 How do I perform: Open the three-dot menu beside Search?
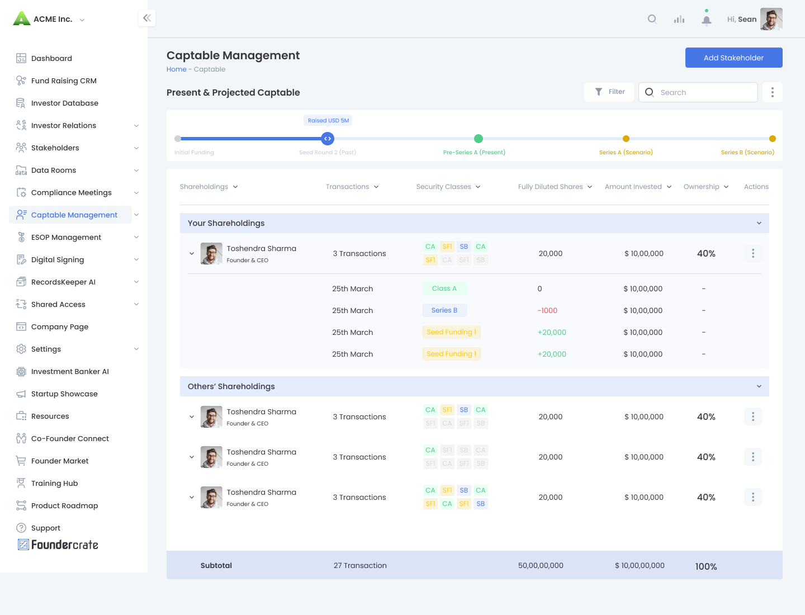click(773, 92)
